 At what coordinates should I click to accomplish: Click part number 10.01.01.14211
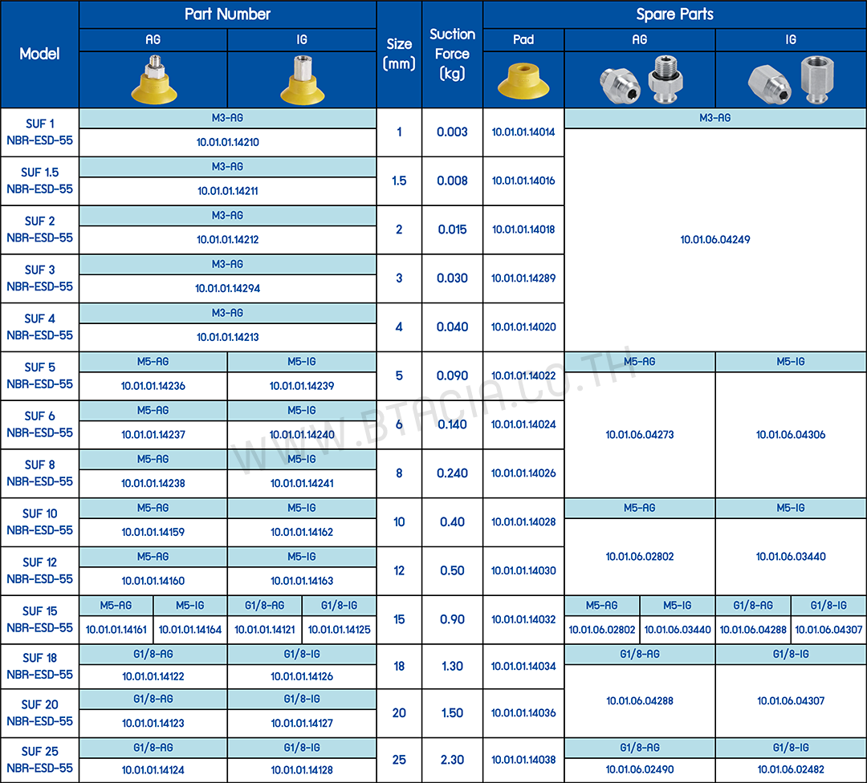click(228, 191)
